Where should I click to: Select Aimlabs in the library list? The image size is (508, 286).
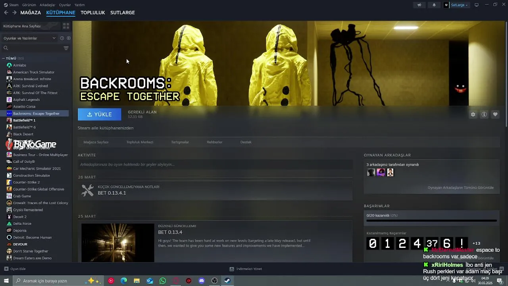[x=19, y=65]
